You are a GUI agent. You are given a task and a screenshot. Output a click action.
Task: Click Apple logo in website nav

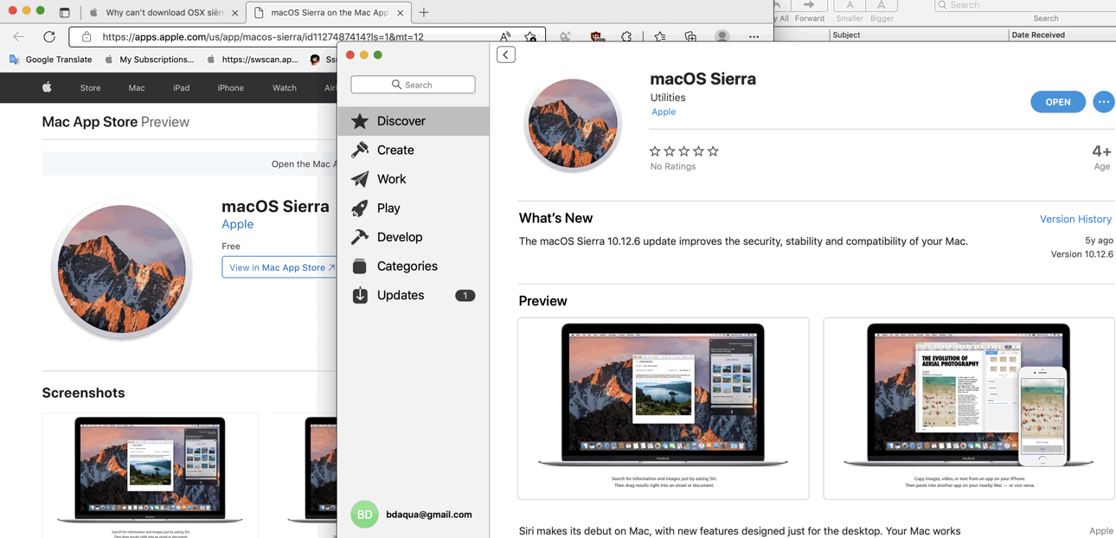pyautogui.click(x=47, y=87)
